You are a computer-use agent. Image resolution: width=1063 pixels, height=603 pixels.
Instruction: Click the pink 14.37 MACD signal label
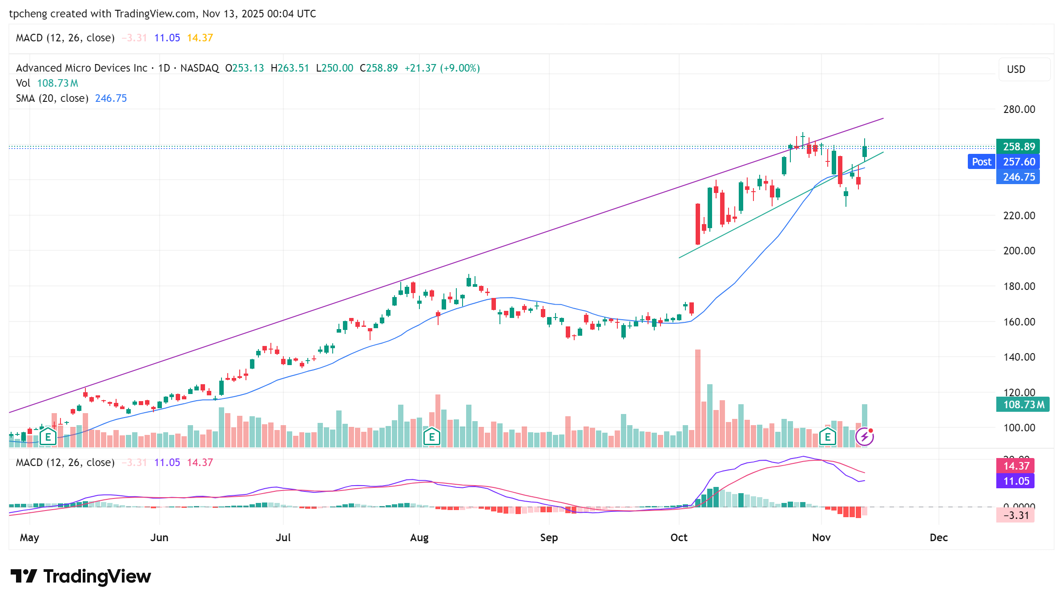click(1016, 466)
